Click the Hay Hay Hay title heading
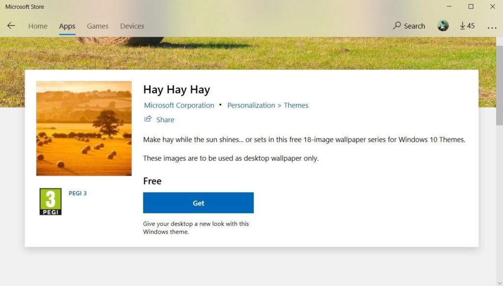 176,89
